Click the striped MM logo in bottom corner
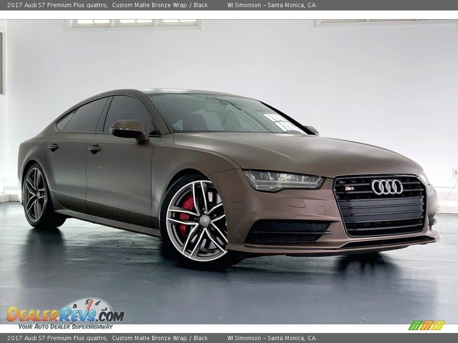 point(427,325)
